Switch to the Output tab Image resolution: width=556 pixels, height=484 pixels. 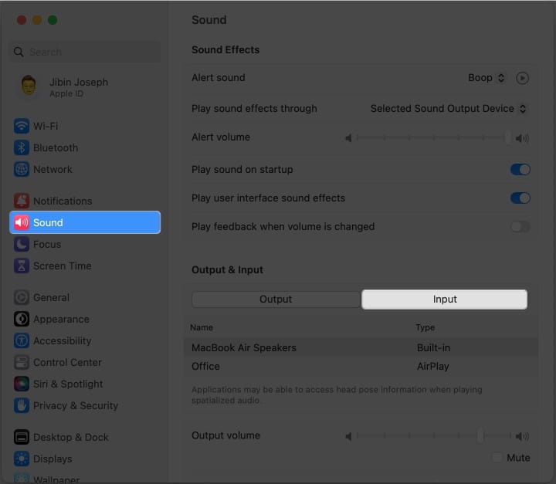coord(276,300)
